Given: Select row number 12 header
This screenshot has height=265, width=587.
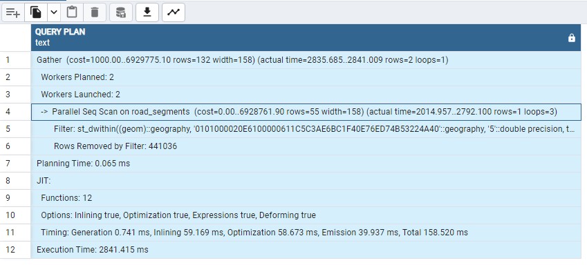Looking at the screenshot, I should click(15, 249).
